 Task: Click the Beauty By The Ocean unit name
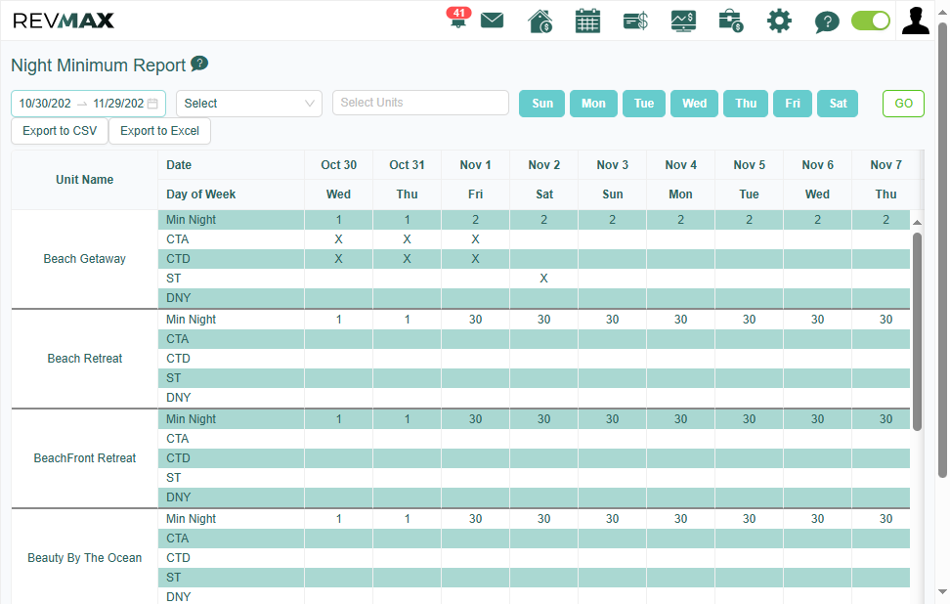click(85, 558)
